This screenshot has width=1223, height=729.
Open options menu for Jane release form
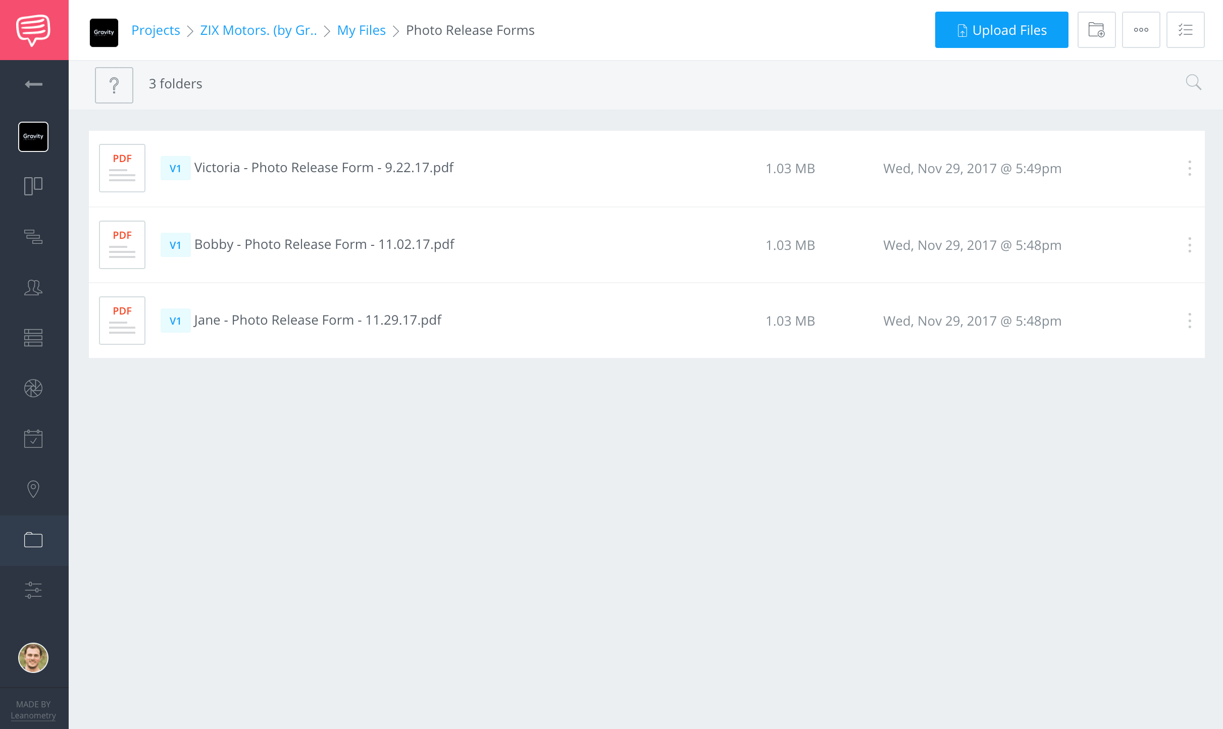coord(1190,321)
